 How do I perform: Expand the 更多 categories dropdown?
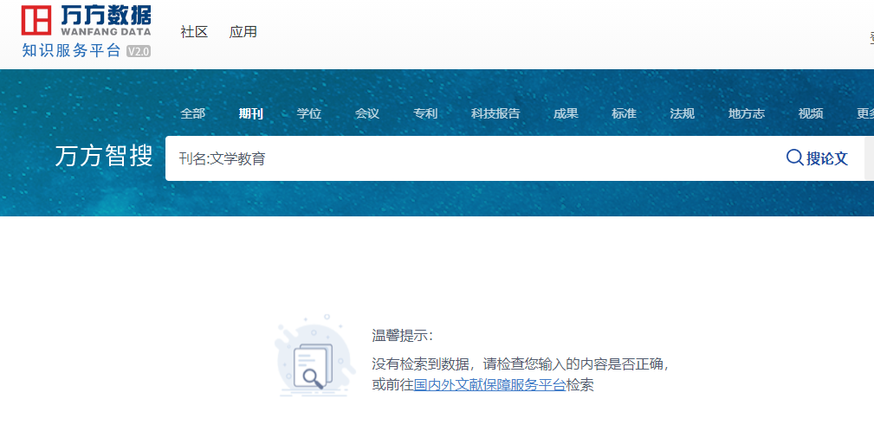pos(865,113)
